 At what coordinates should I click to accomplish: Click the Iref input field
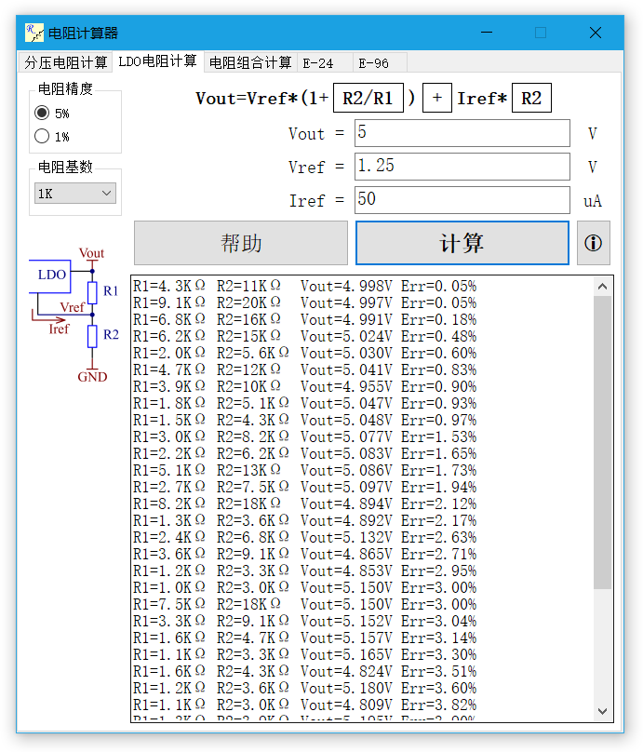coord(462,200)
